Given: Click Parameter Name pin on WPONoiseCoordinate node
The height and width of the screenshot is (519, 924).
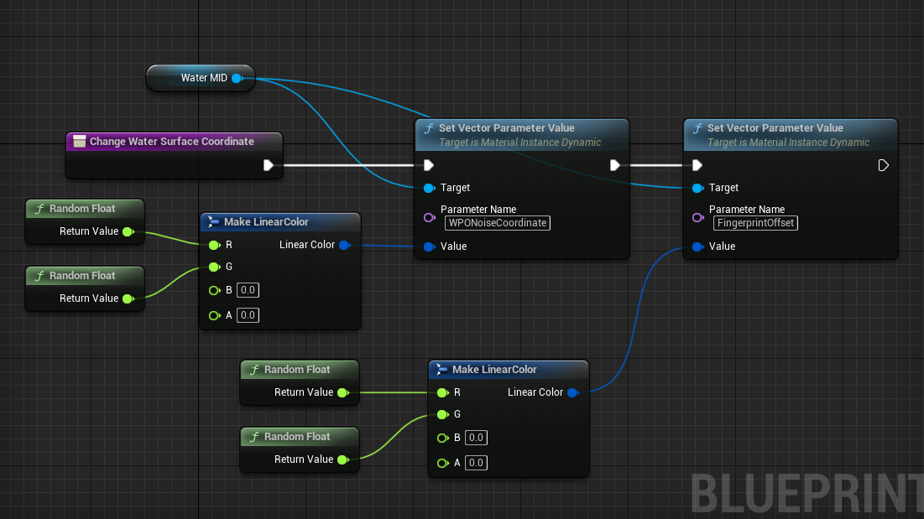Looking at the screenshot, I should (430, 218).
